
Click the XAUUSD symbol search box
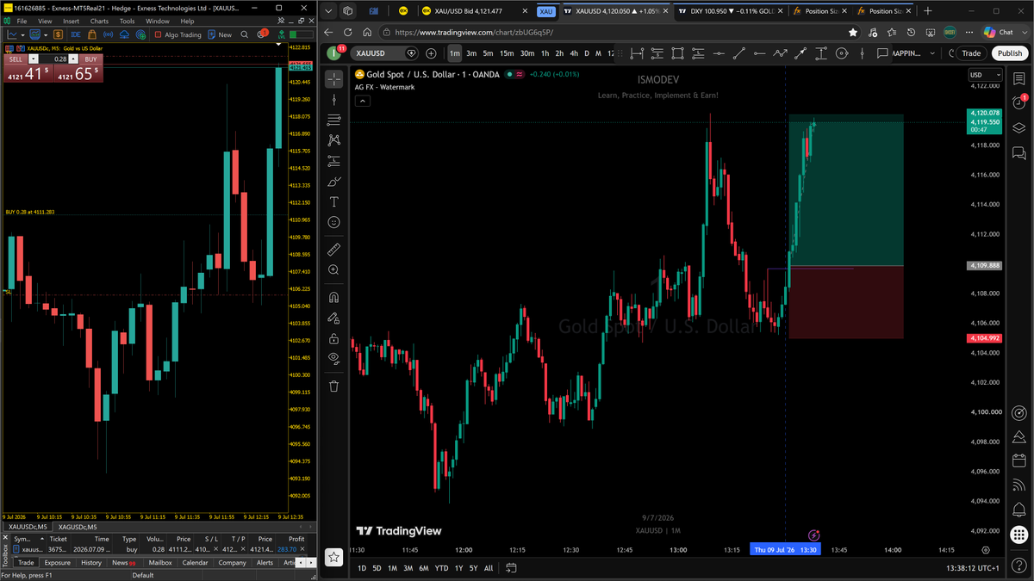click(x=383, y=53)
